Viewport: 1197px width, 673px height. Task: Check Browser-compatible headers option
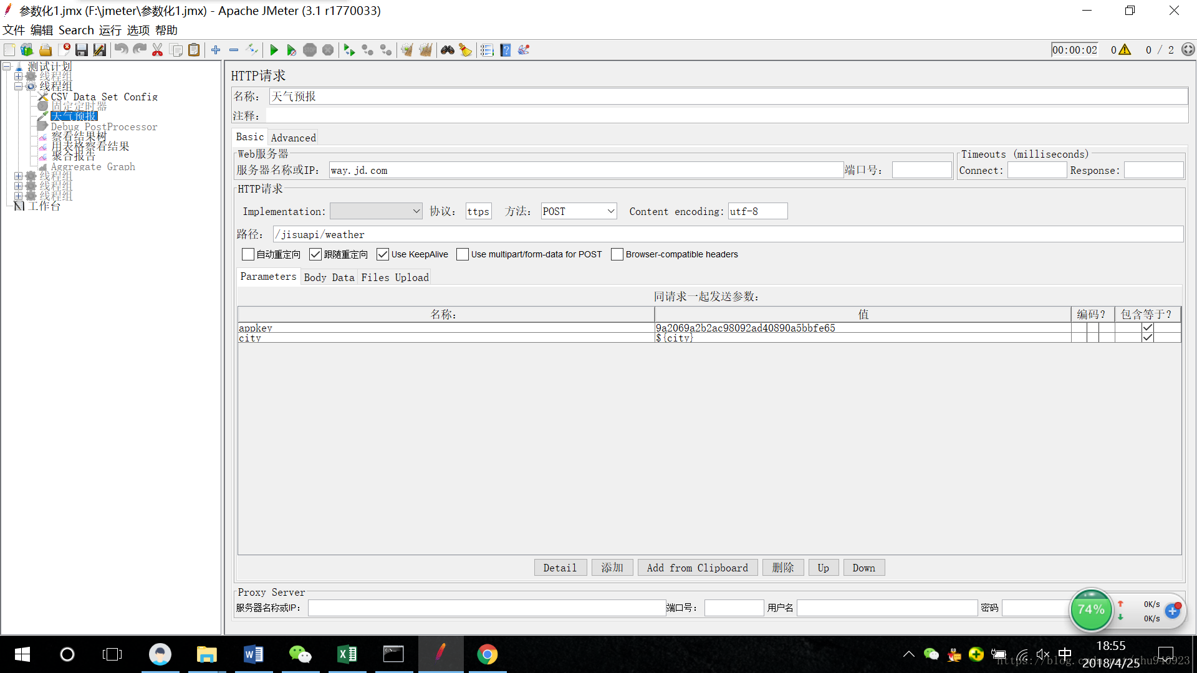pyautogui.click(x=617, y=254)
